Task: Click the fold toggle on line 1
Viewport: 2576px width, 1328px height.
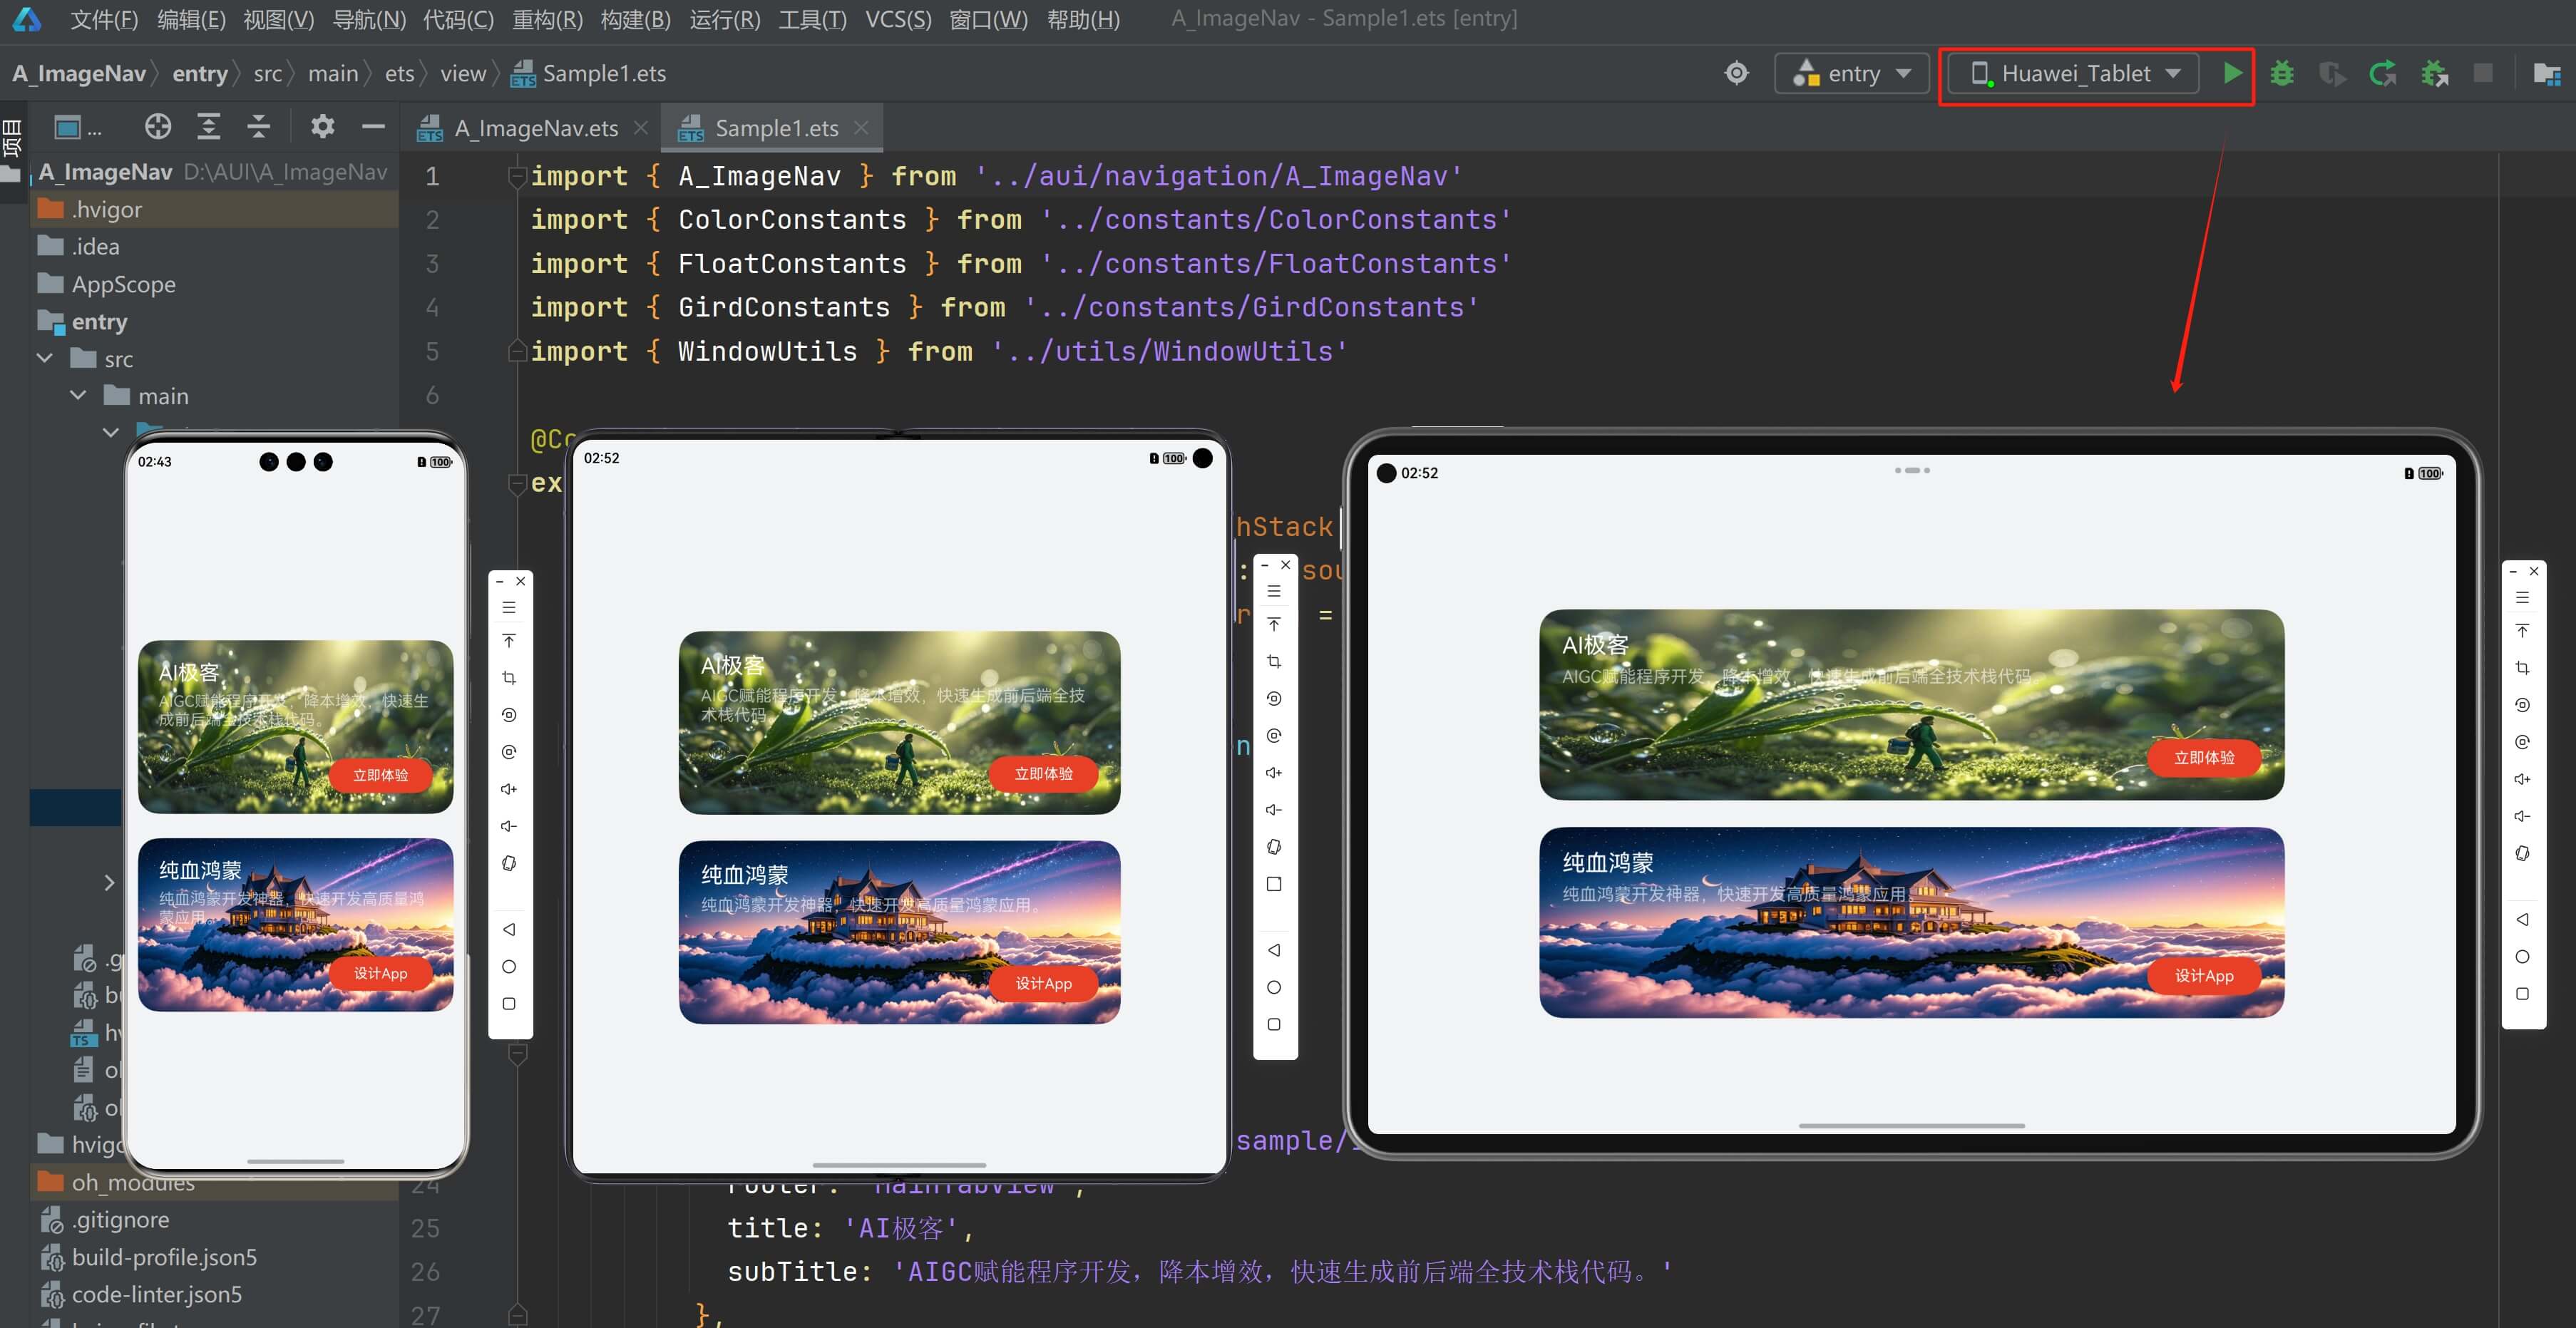Action: pos(517,177)
